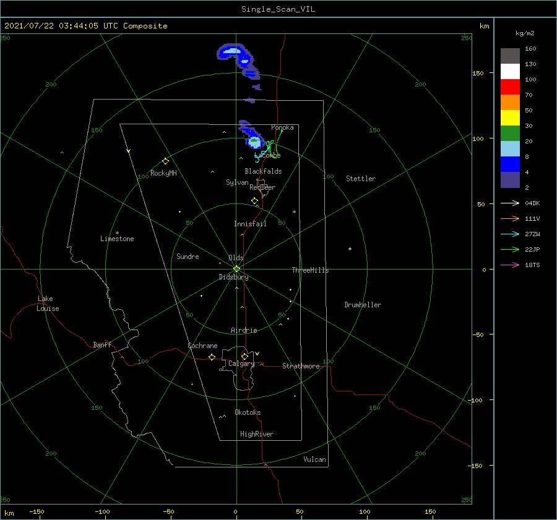Click the Innisfail city label

[x=250, y=224]
